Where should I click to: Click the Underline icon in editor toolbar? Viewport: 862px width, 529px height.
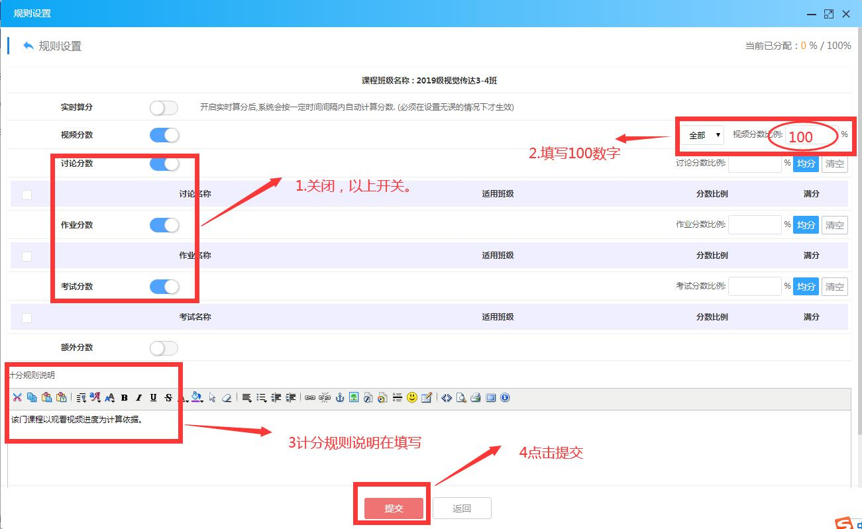pyautogui.click(x=153, y=398)
